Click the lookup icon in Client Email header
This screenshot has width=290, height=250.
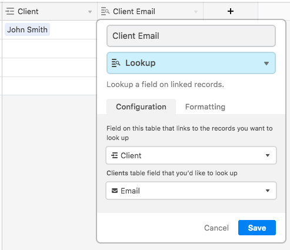pos(105,11)
